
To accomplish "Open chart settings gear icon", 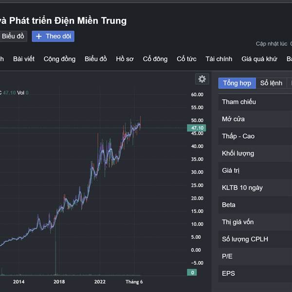I will click(202, 79).
